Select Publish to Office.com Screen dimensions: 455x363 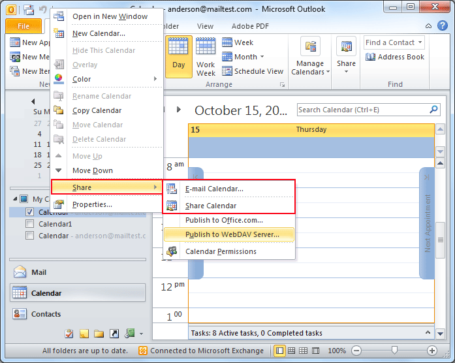[229, 220]
